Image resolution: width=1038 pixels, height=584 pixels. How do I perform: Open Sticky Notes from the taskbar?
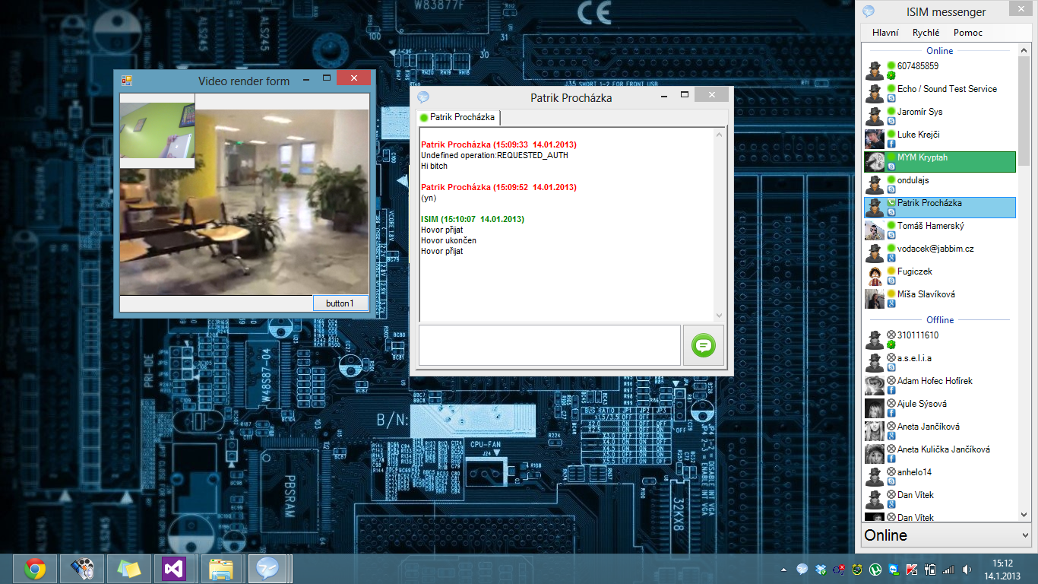pyautogui.click(x=128, y=569)
